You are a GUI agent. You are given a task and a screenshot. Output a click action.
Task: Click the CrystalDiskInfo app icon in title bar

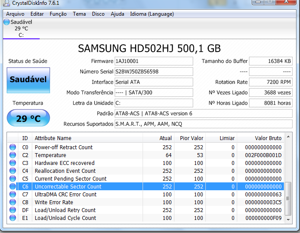click(6, 3)
